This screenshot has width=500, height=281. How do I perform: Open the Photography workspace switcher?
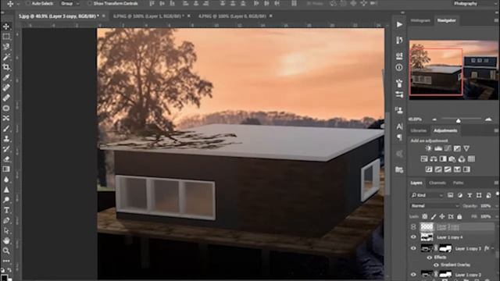466,3
